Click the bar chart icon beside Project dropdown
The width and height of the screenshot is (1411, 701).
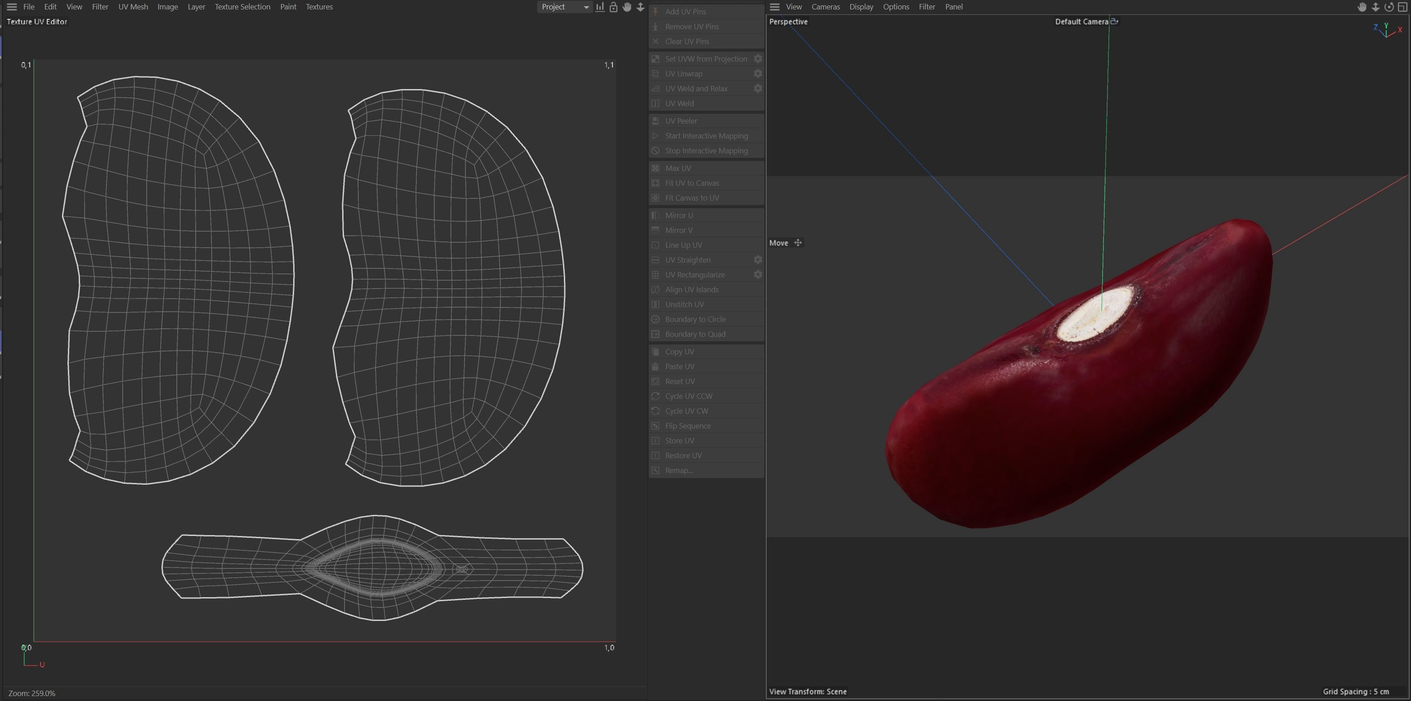(x=600, y=7)
